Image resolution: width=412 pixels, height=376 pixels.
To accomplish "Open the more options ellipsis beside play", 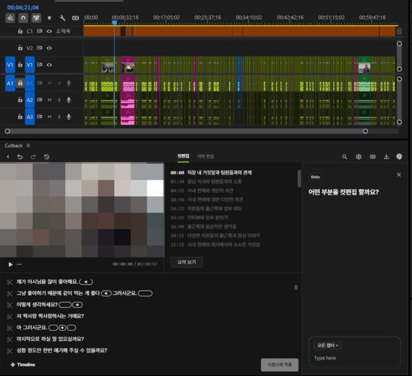I will tap(19, 264).
